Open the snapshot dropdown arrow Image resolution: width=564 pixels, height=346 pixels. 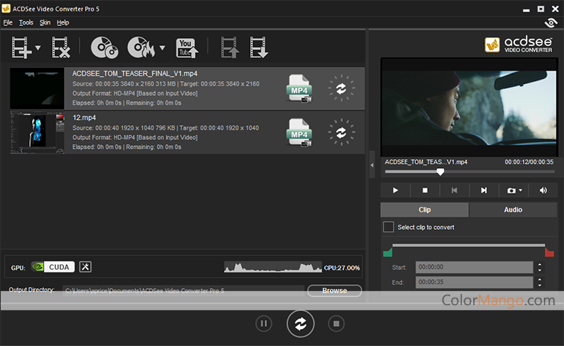click(x=521, y=190)
